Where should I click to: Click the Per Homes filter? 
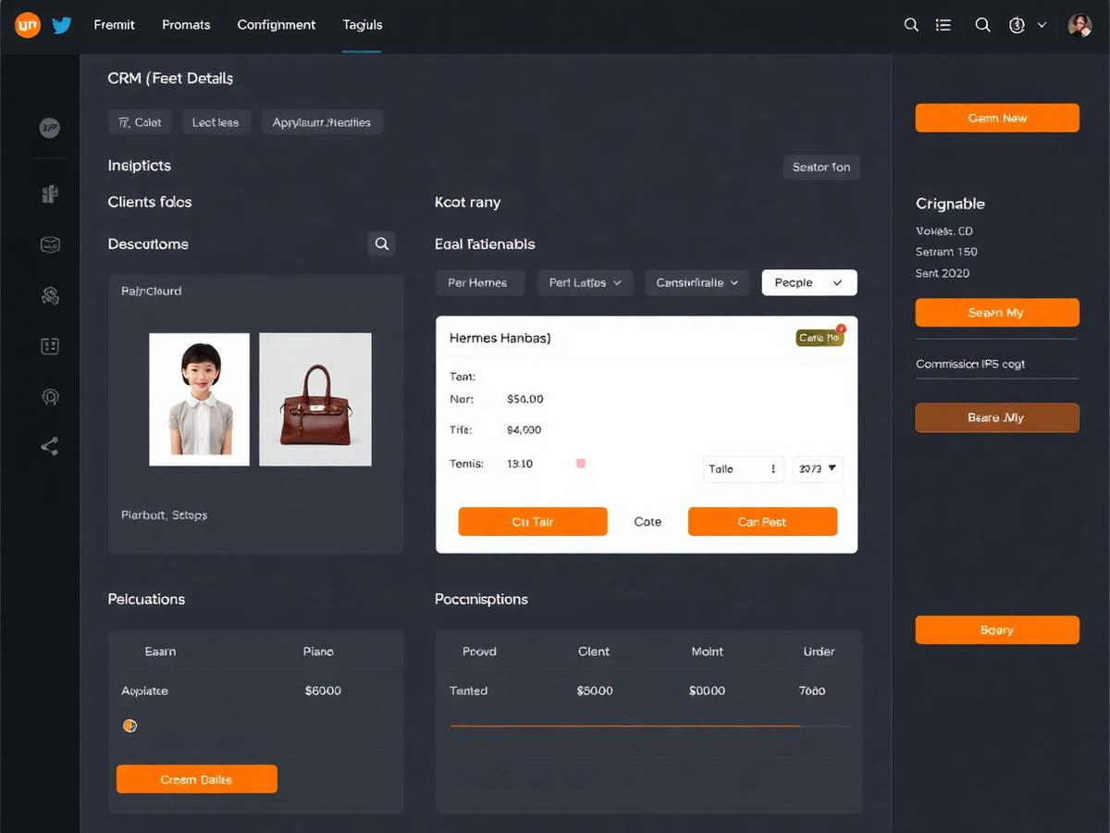click(x=480, y=282)
